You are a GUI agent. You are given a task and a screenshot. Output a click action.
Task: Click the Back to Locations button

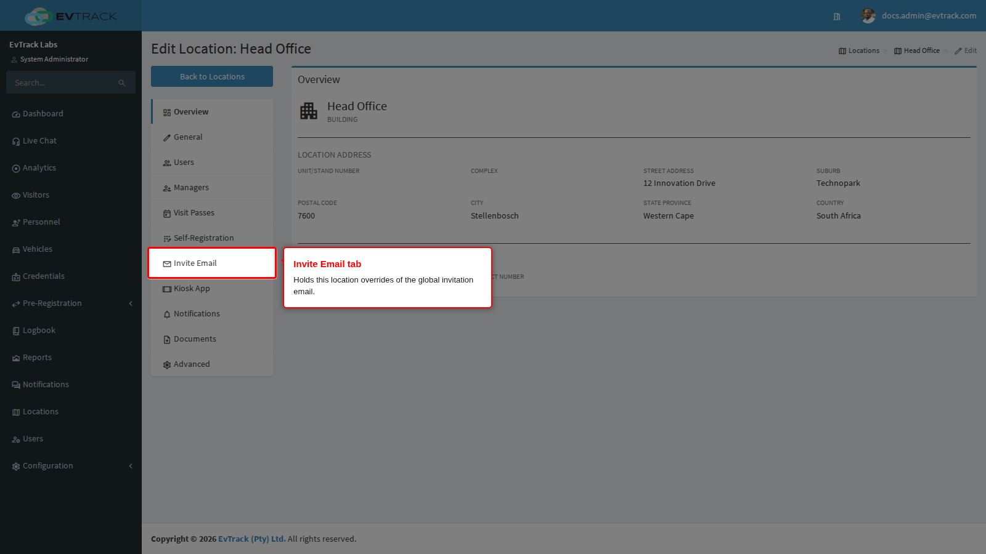tap(212, 76)
